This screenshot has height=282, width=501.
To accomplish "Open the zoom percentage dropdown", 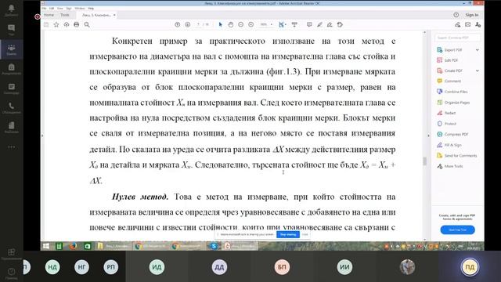I will tap(272, 24).
